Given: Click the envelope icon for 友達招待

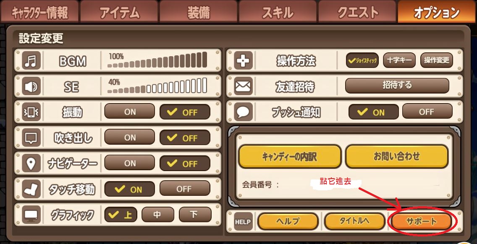Looking at the screenshot, I should click(243, 86).
